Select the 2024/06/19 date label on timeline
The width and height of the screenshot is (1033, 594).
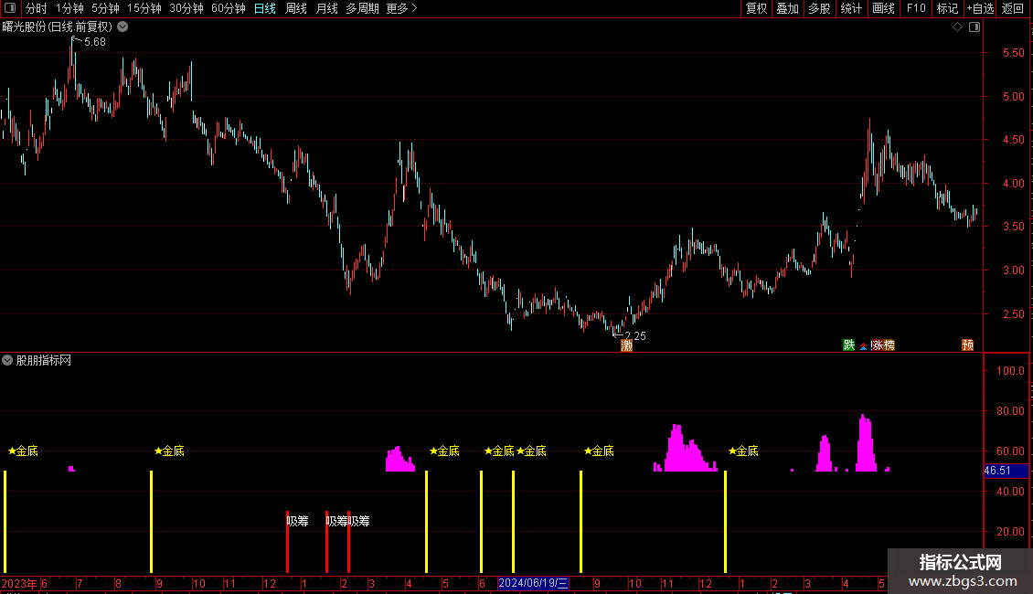(x=533, y=583)
